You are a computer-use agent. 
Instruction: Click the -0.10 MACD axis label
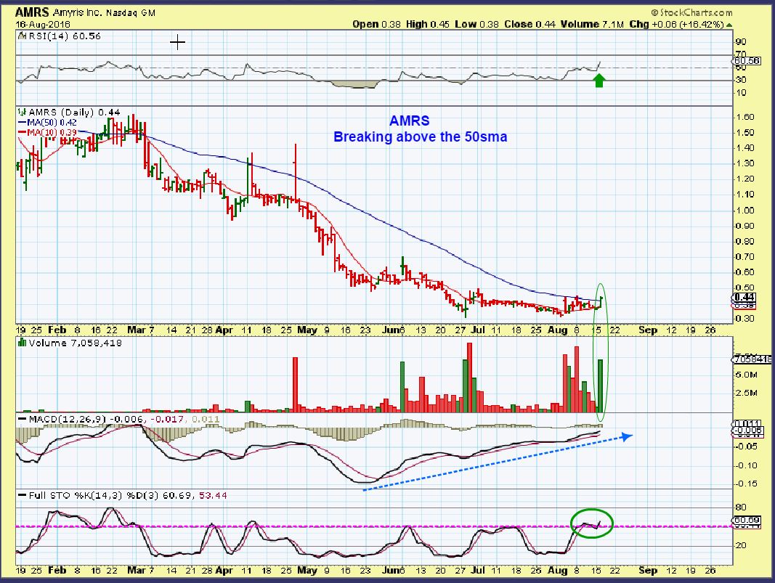747,465
